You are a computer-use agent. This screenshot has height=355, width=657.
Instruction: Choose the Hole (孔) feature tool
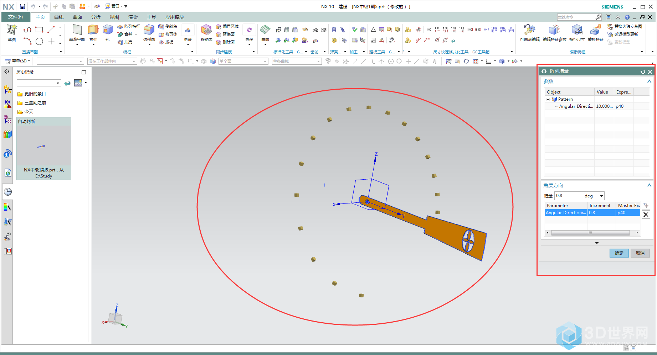pos(107,33)
